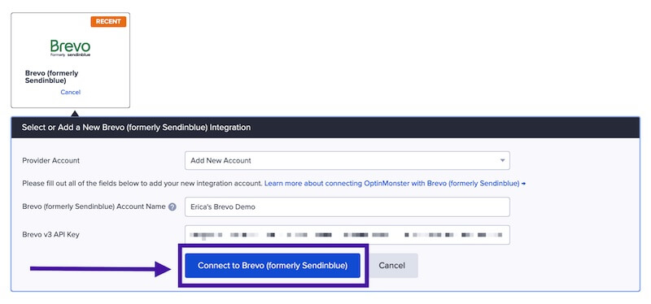The image size is (651, 304).
Task: Click the 'Brevo (formerly Sendinblue)' card title
Action: coord(51,76)
